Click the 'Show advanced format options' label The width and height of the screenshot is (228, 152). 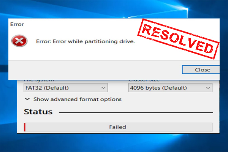78,99
